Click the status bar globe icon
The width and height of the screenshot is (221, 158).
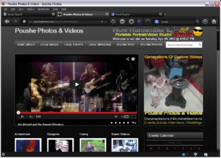tap(184, 155)
